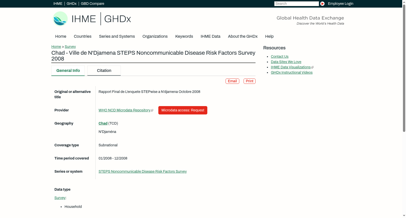Click the IHME leaf logo icon
The height and width of the screenshot is (218, 406).
coord(60,19)
